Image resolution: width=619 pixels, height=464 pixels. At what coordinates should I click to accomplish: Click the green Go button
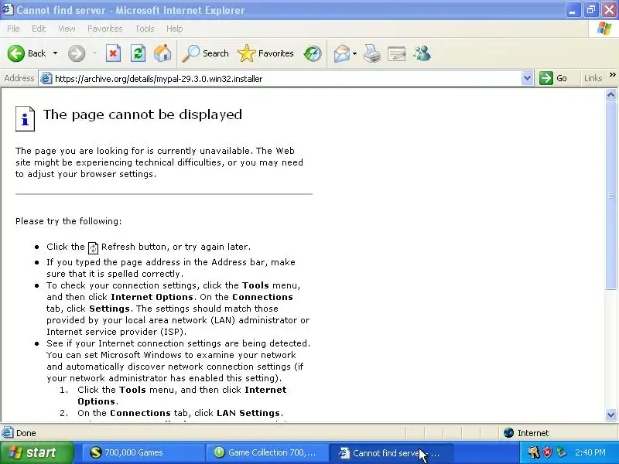[553, 78]
